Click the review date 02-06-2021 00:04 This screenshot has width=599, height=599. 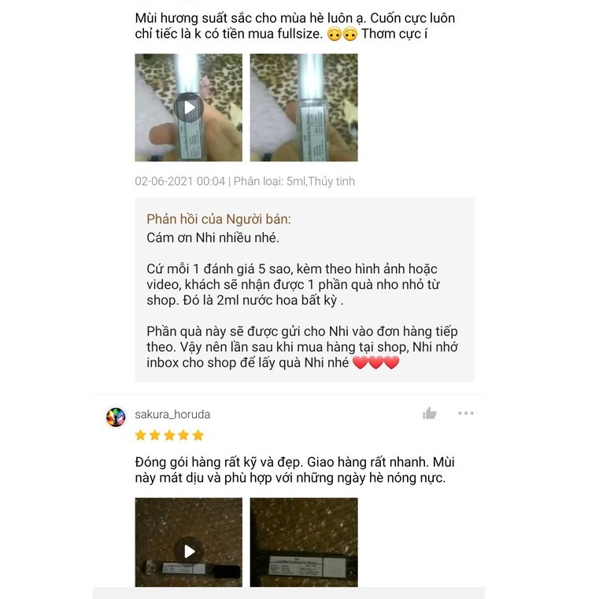point(179,181)
